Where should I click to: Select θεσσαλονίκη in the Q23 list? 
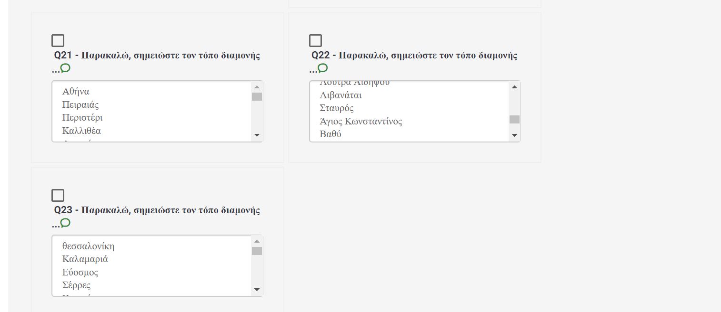(x=88, y=246)
